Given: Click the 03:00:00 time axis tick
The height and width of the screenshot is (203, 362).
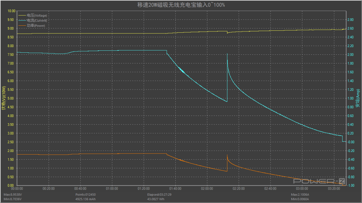Looking at the screenshot, I should click(x=302, y=189).
